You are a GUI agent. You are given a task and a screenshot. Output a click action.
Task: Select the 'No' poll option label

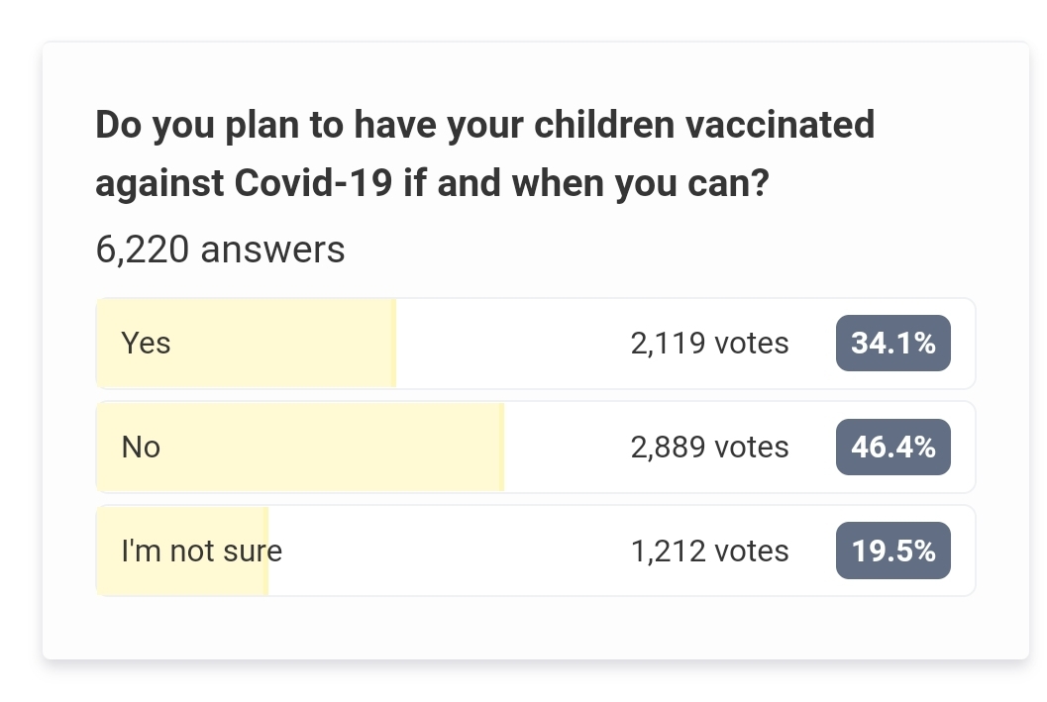(x=141, y=448)
